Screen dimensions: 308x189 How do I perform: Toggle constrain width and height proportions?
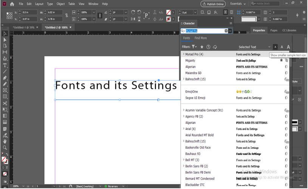coord(67,15)
